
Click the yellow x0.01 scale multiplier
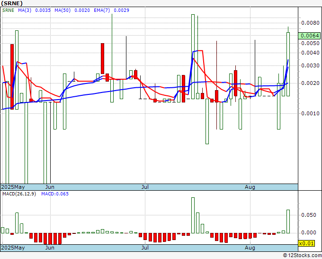click(x=306, y=243)
